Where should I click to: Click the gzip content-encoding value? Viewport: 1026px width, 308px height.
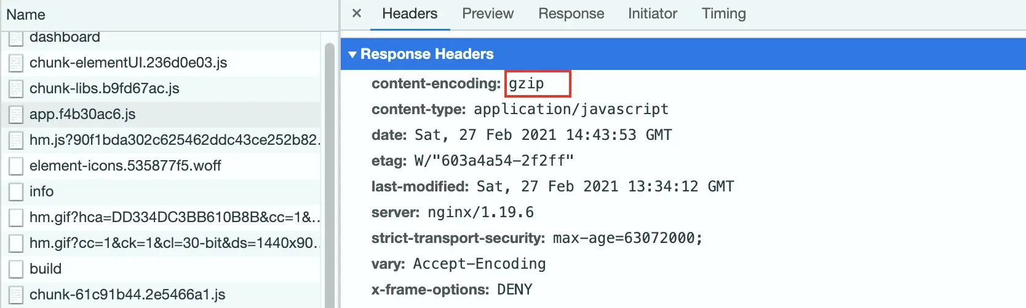coord(527,83)
